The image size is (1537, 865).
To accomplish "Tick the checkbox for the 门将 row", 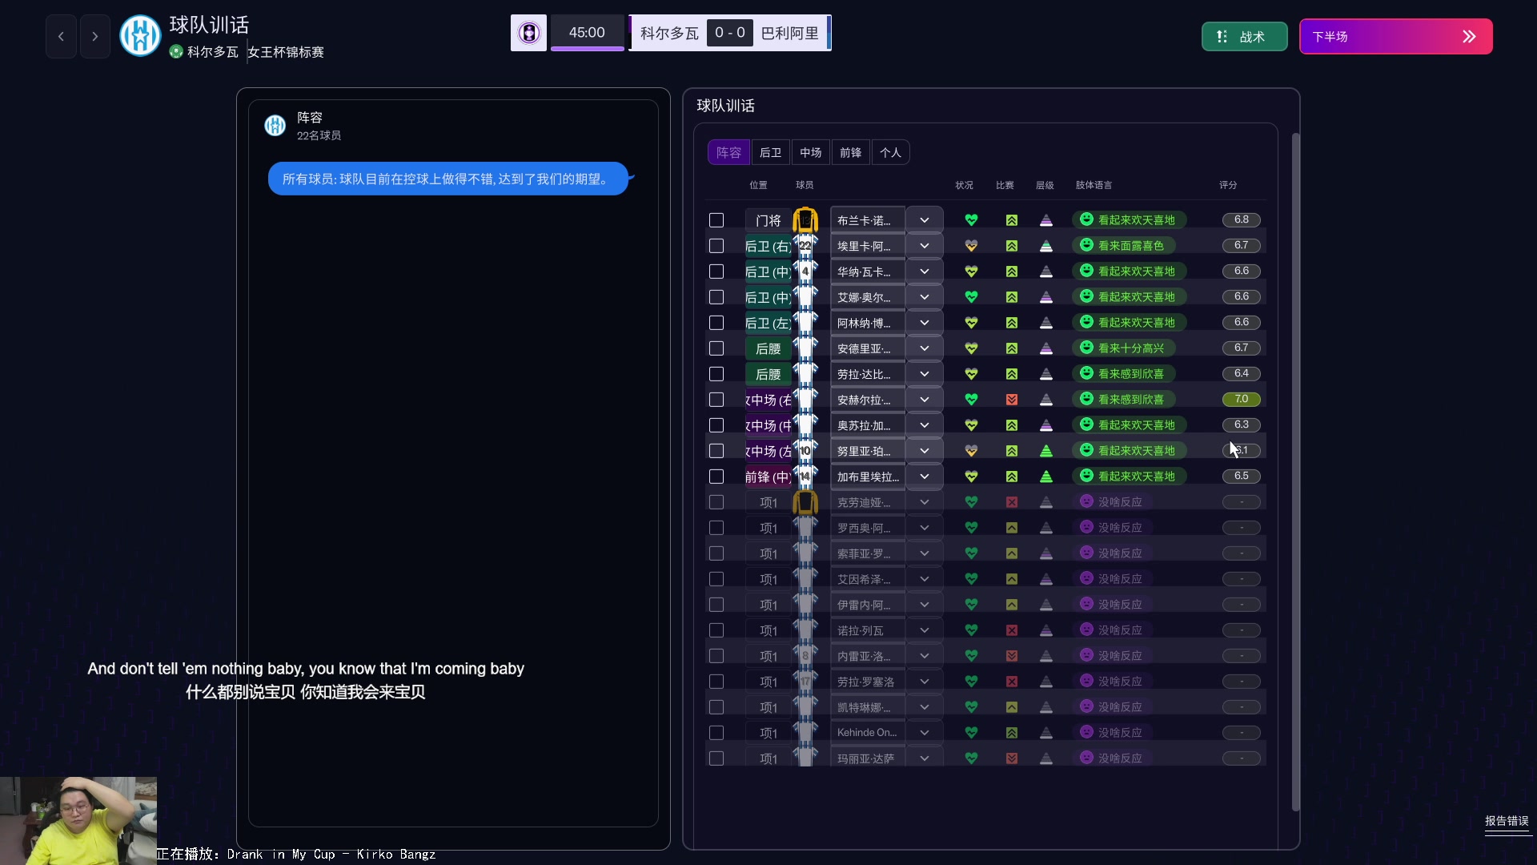I will [716, 219].
